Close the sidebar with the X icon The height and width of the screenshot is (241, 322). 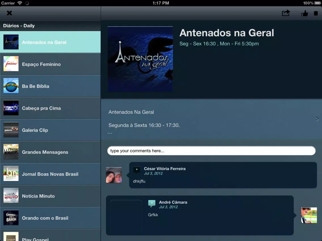point(9,13)
